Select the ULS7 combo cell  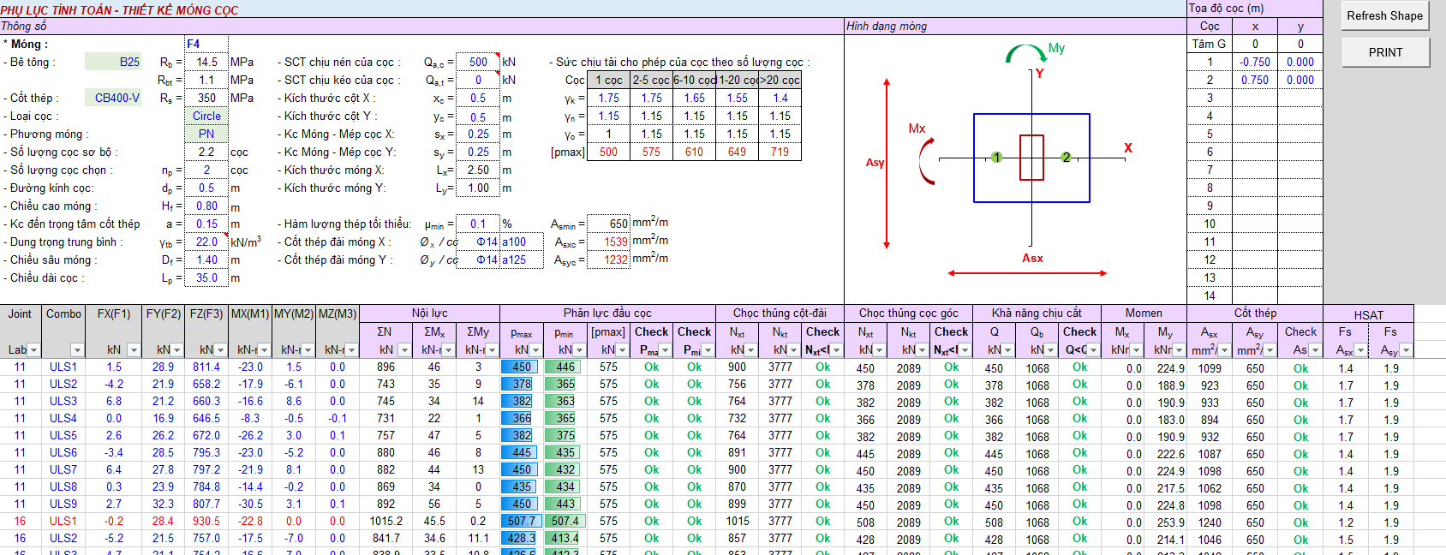click(63, 469)
